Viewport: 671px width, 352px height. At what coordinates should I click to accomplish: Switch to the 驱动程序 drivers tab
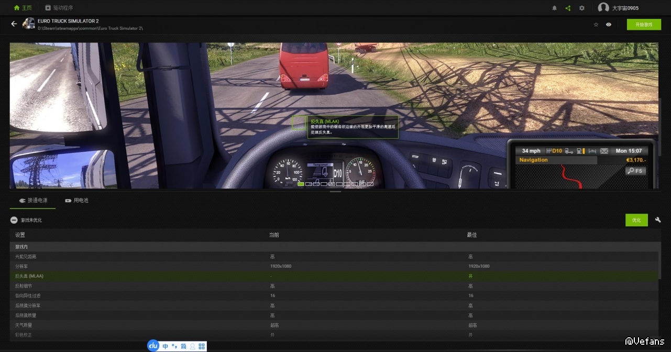tap(59, 8)
